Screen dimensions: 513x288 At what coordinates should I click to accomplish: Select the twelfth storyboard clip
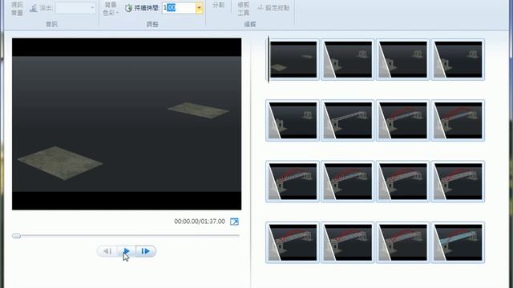458,182
